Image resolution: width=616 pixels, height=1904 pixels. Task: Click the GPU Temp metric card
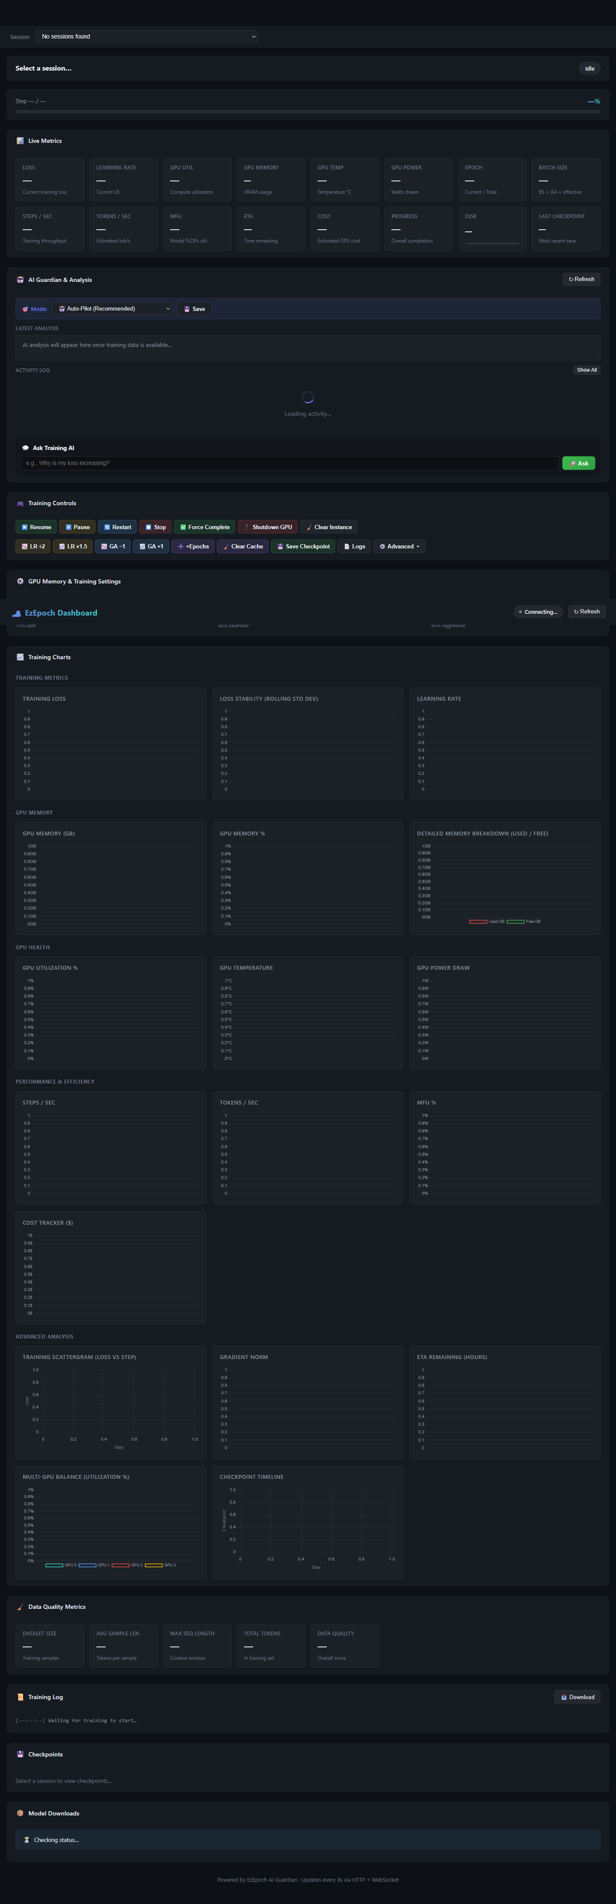[x=345, y=180]
